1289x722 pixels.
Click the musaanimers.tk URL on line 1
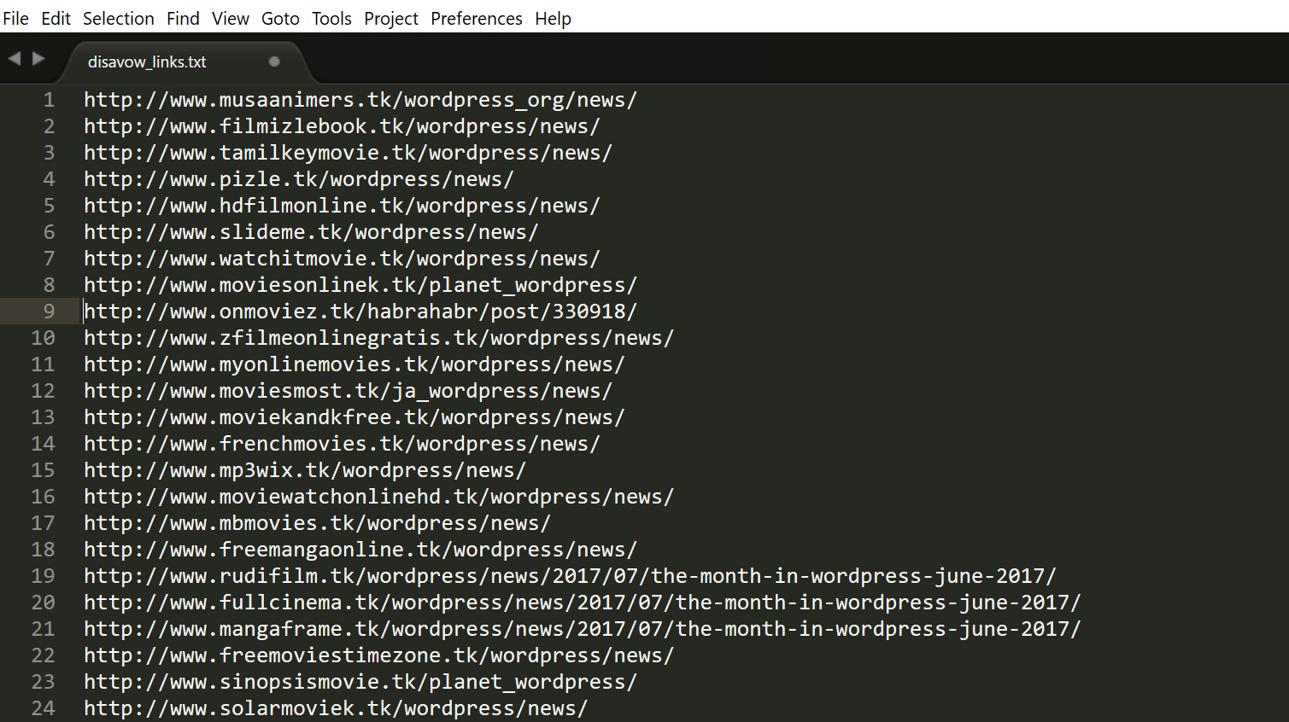click(x=359, y=99)
